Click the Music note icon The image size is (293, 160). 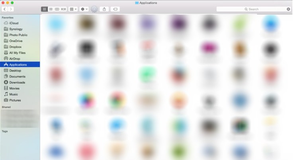[x=6, y=94]
